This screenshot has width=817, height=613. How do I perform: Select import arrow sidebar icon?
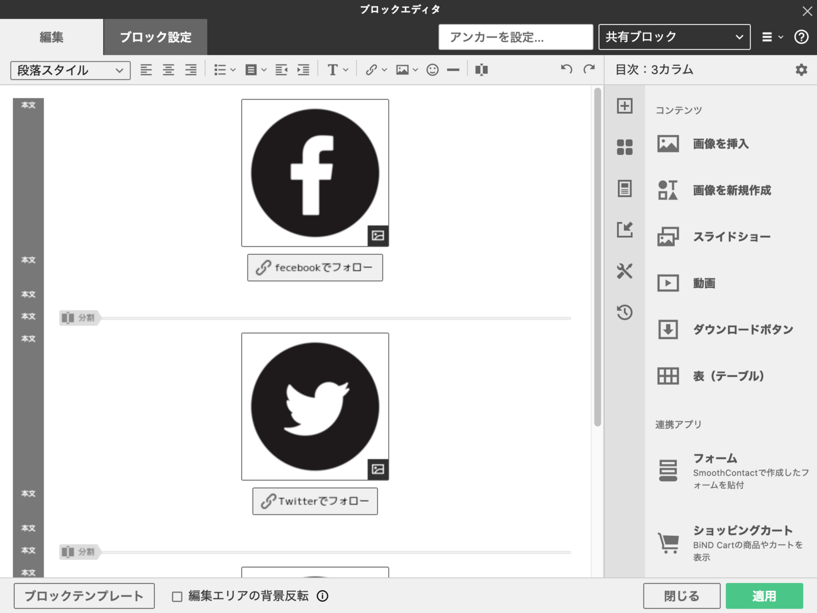point(625,229)
